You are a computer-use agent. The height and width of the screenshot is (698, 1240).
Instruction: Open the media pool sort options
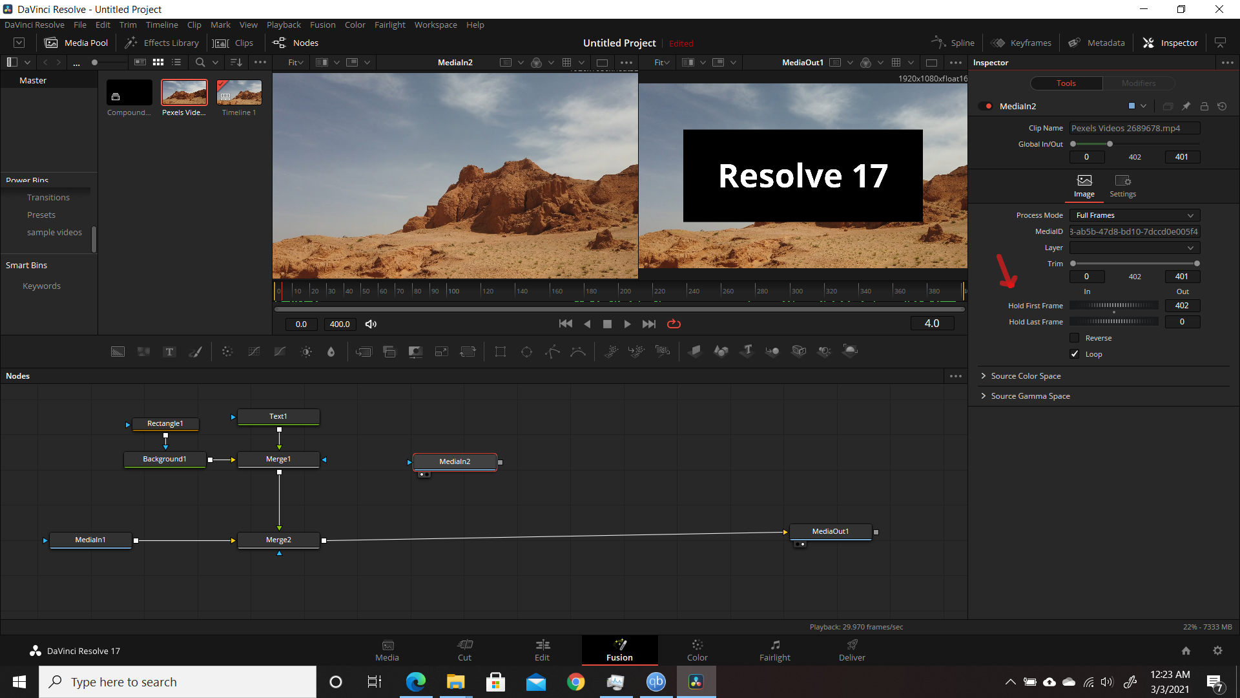pos(236,62)
